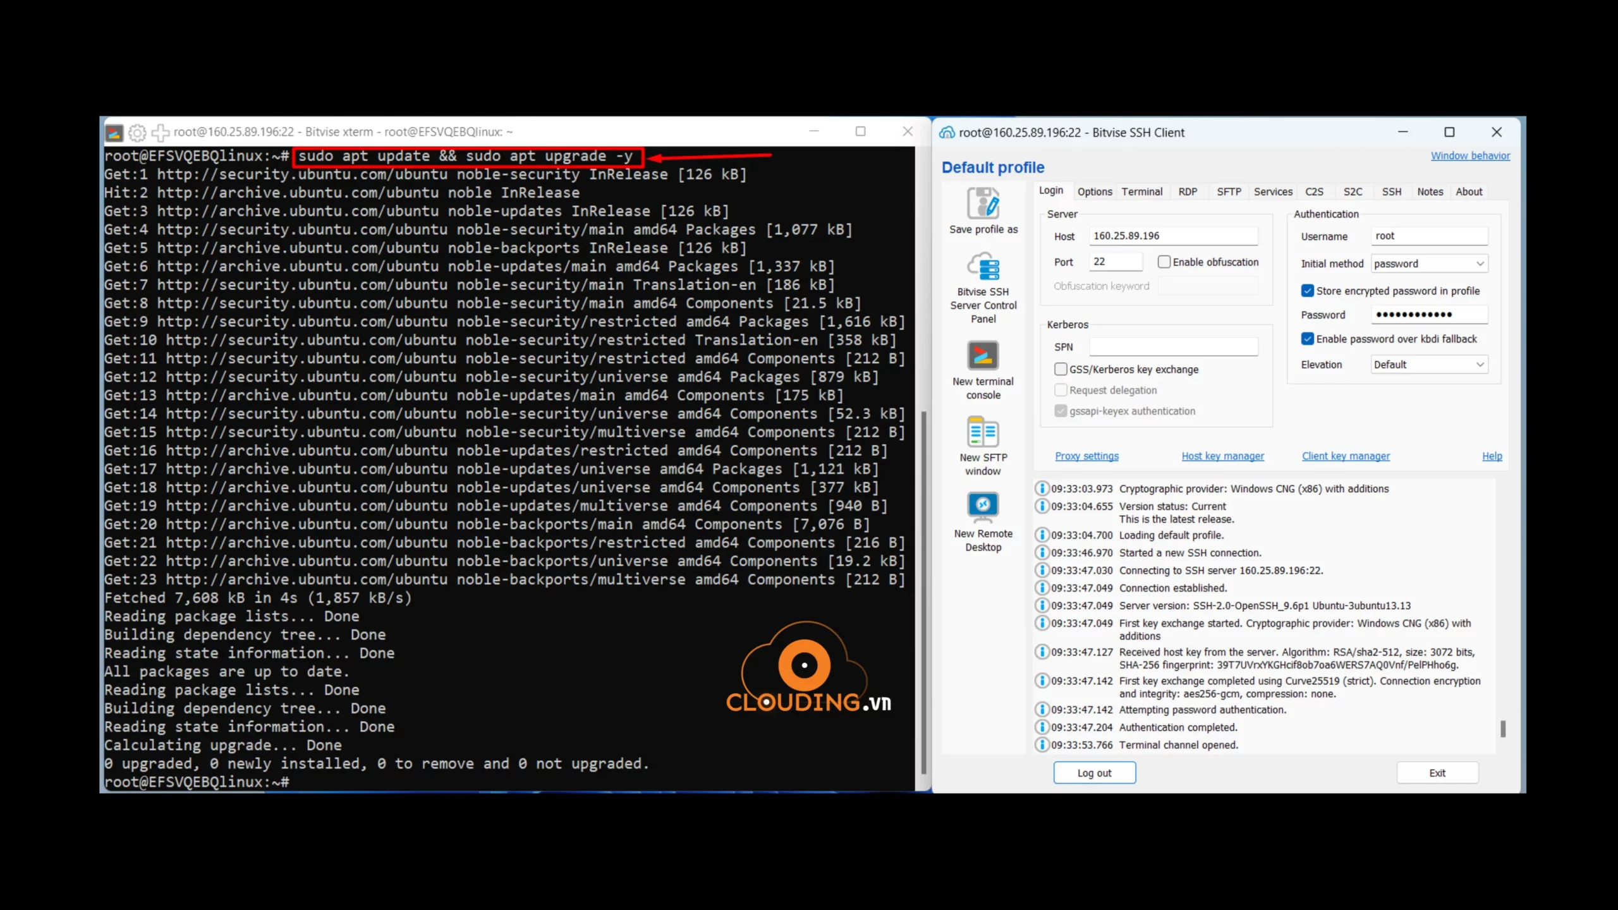1618x910 pixels.
Task: Open Host key manager link
Action: (1222, 456)
